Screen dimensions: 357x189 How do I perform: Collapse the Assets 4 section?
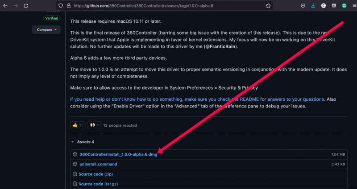click(x=83, y=142)
